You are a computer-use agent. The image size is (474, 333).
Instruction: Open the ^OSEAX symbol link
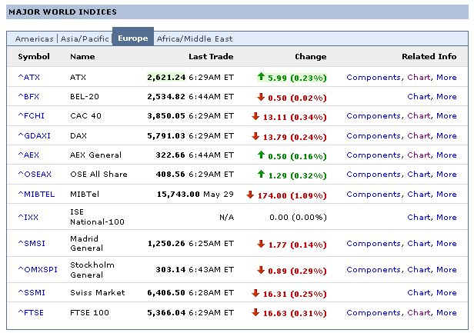(x=35, y=175)
